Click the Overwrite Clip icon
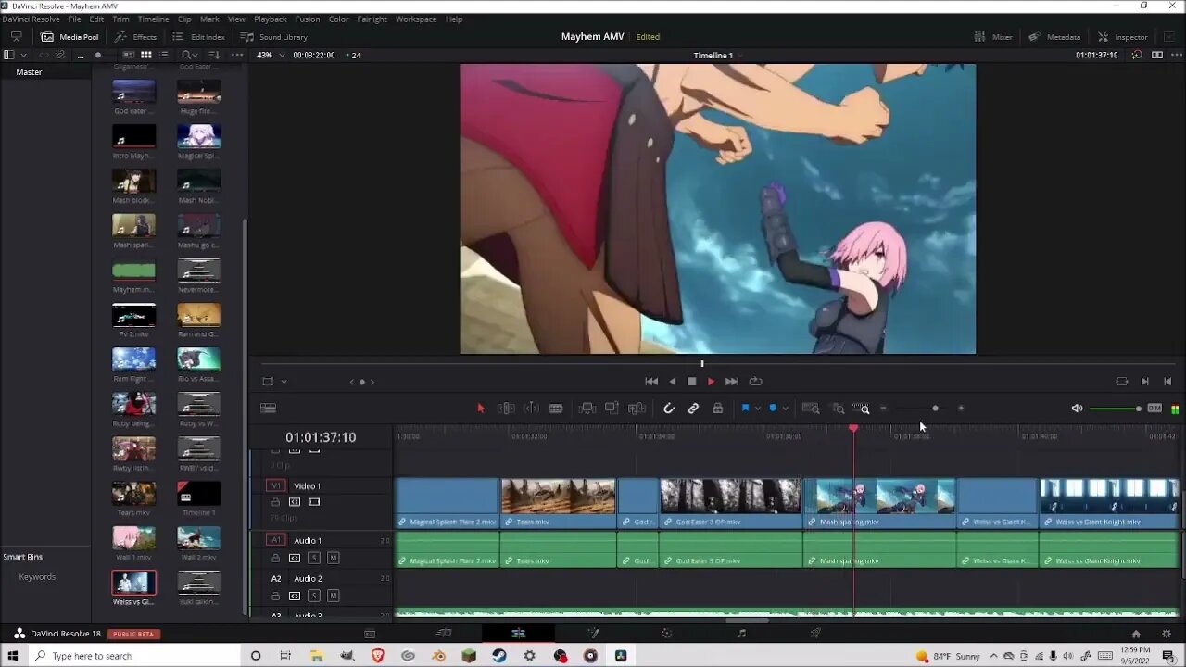This screenshot has height=667, width=1186. pos(612,409)
